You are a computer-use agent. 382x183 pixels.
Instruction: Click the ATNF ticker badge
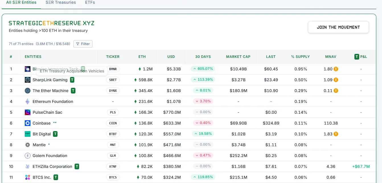[113, 166]
